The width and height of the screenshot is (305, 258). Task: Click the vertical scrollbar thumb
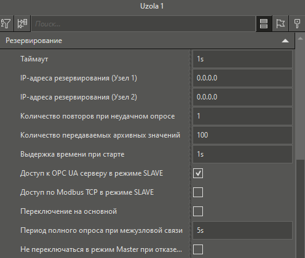(x=300, y=209)
